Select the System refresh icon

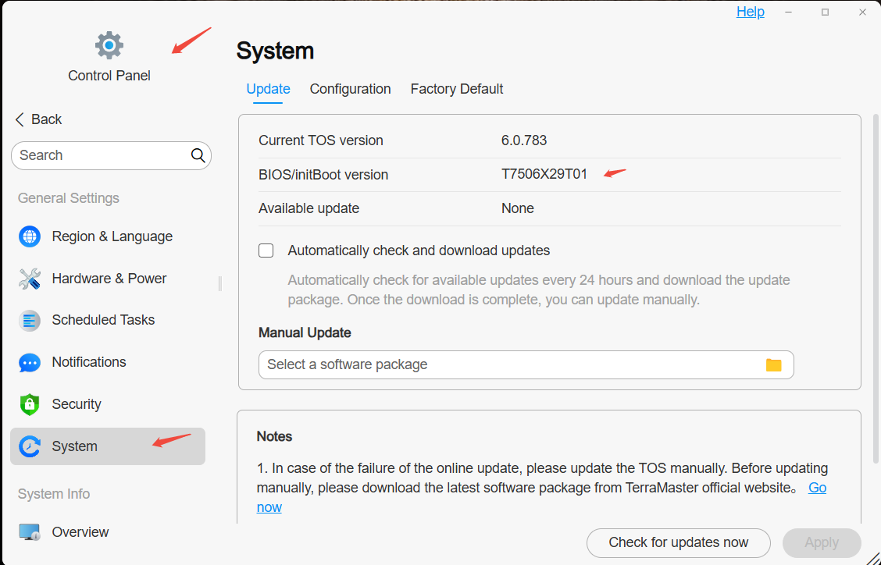[x=29, y=446]
